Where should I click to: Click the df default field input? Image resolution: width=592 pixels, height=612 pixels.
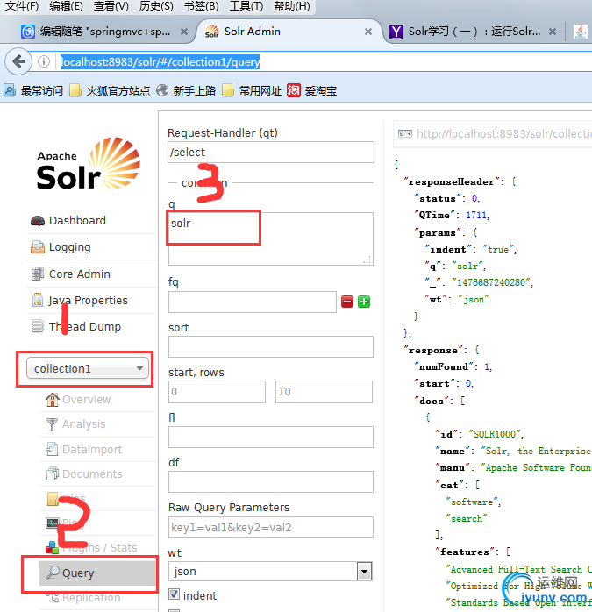(271, 482)
